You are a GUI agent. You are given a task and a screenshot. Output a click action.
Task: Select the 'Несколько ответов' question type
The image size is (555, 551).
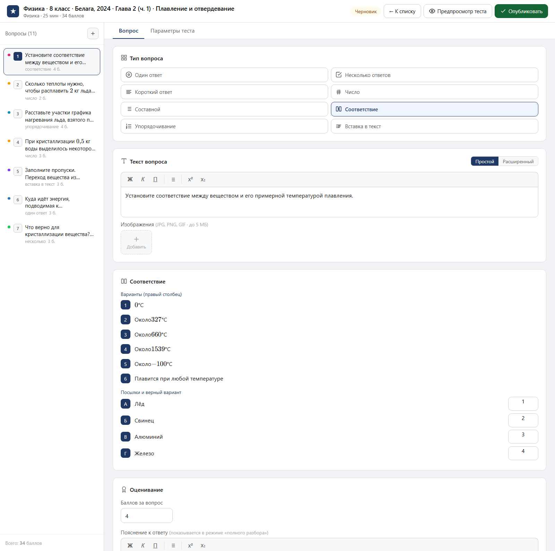(435, 75)
